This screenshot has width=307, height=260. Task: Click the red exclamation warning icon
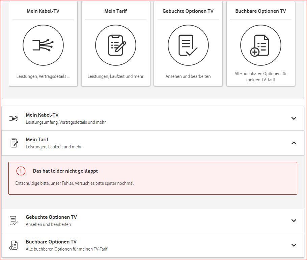21,171
